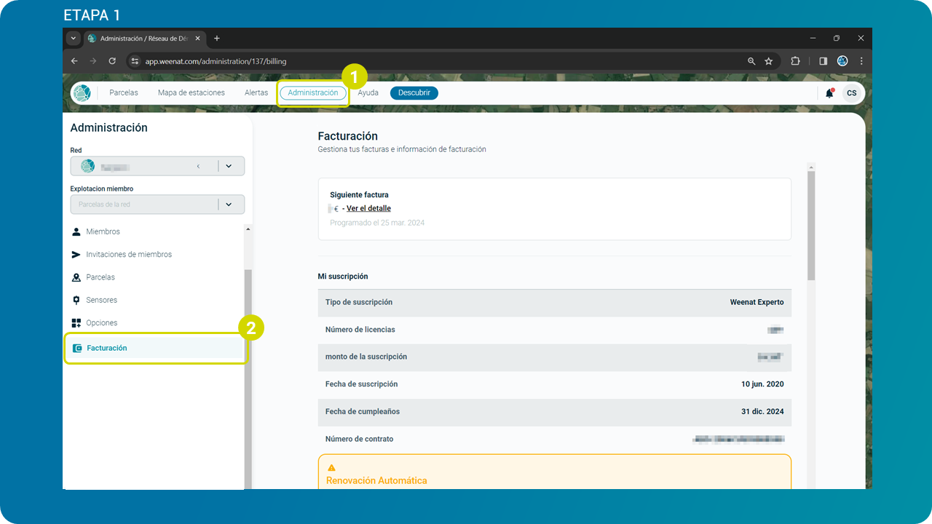This screenshot has height=524, width=932.
Task: Click the warning triangle above Renovación Automática
Action: coord(332,467)
